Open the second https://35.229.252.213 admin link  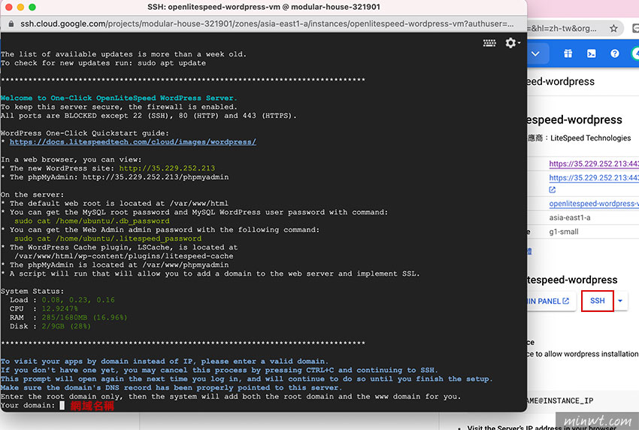[594, 177]
